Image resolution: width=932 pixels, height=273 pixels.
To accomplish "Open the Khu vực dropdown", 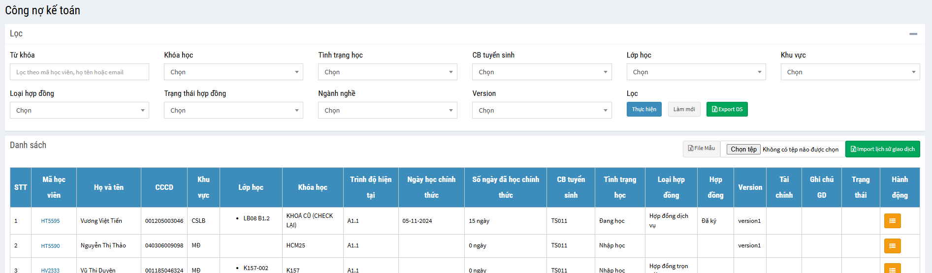I will coord(850,72).
